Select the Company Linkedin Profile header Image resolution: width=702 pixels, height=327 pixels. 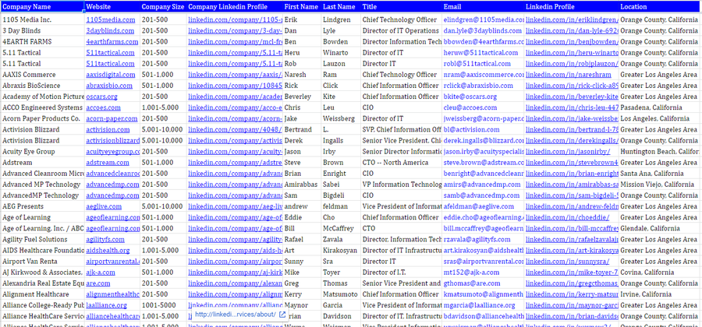click(x=235, y=7)
